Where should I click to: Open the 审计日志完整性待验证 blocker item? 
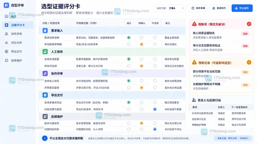(x=221, y=48)
